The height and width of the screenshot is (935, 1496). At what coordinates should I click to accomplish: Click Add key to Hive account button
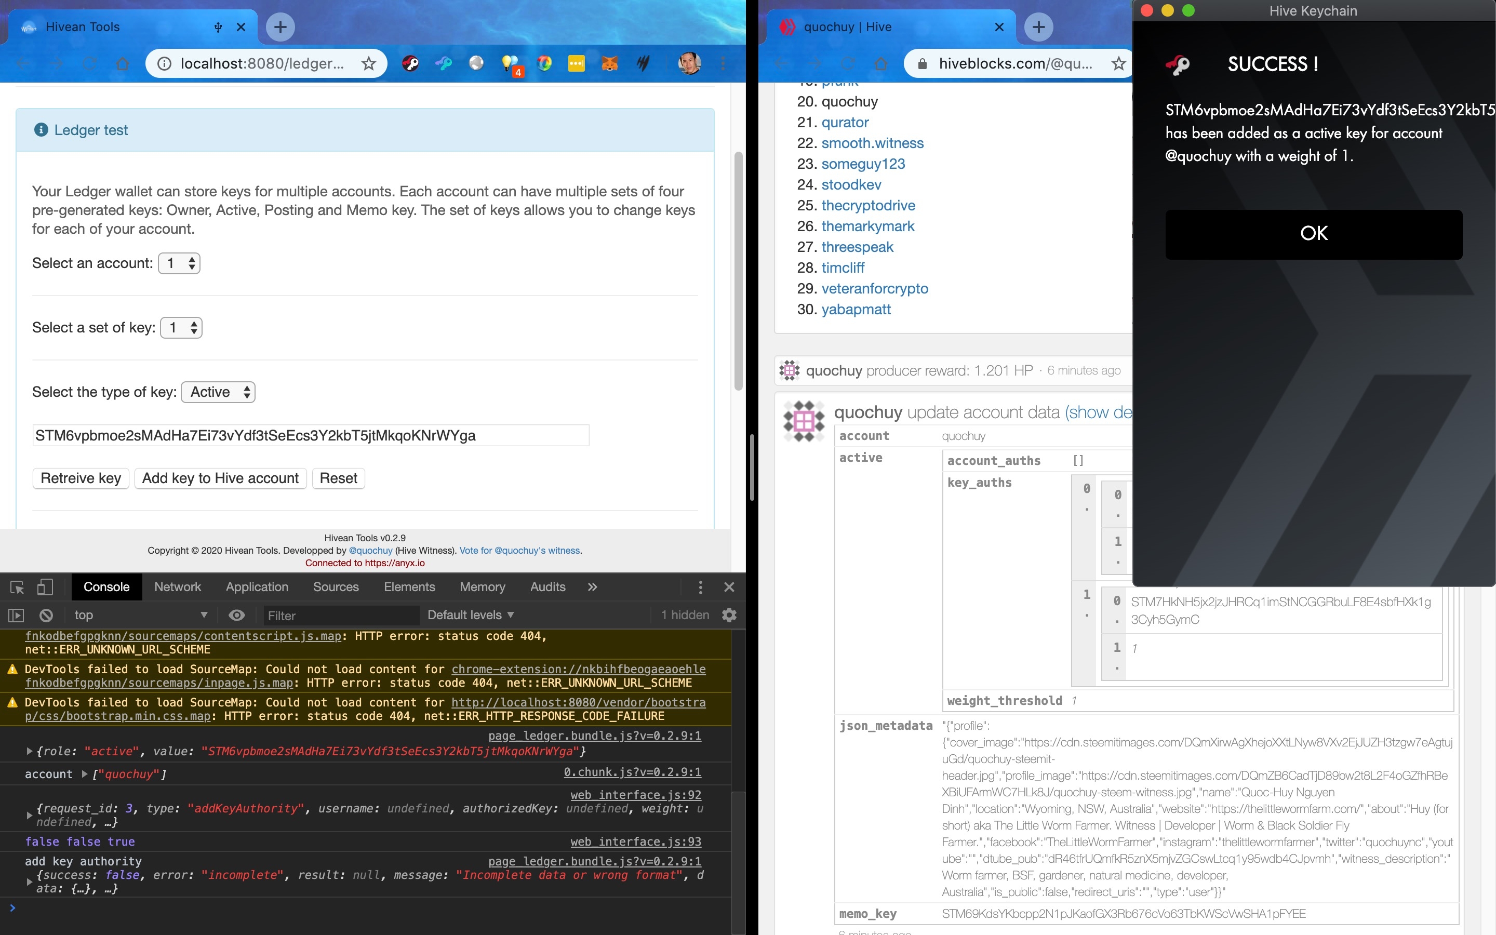point(220,477)
